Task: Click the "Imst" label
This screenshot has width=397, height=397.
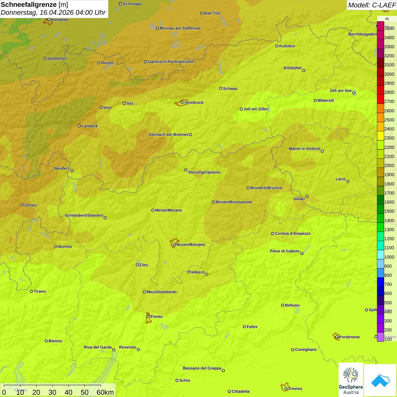Action: point(107,107)
